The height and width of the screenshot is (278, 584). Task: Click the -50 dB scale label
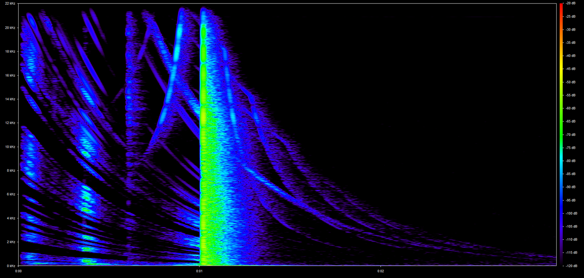pos(570,82)
